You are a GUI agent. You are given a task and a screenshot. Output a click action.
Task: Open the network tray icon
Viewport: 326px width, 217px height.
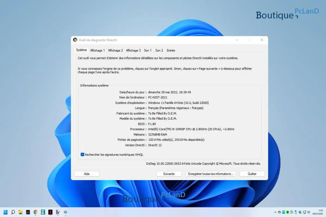pyautogui.click(x=305, y=212)
